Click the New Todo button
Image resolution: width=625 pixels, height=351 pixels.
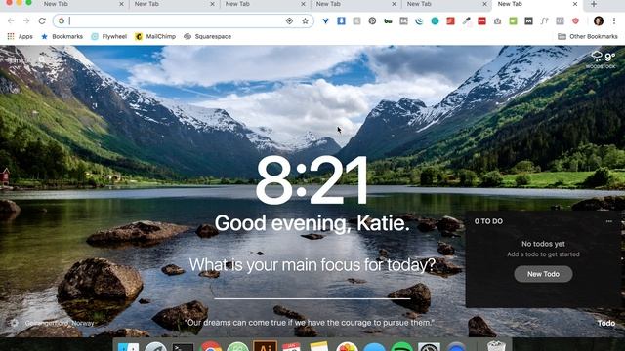point(543,274)
